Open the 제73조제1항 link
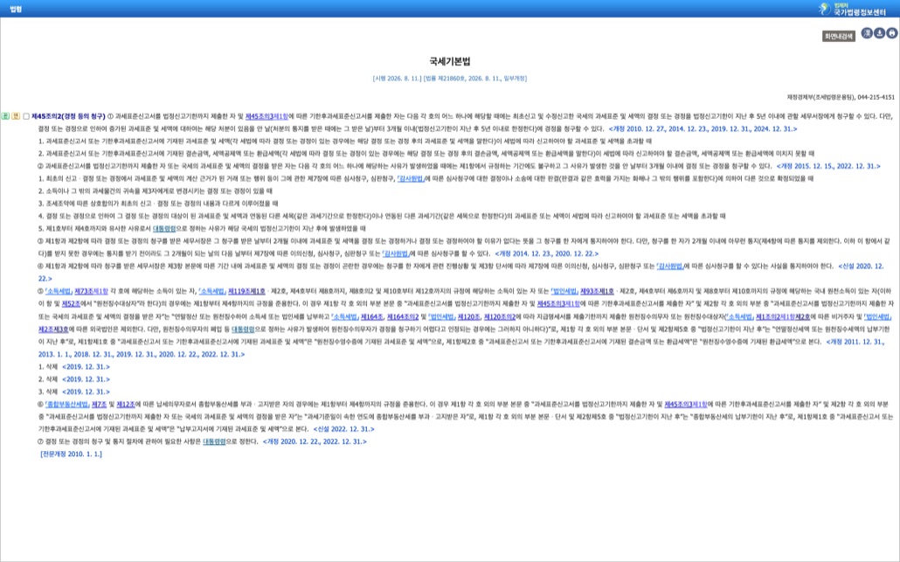The image size is (900, 562). coord(91,292)
